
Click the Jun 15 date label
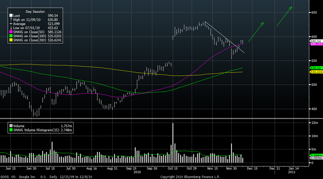10,168
